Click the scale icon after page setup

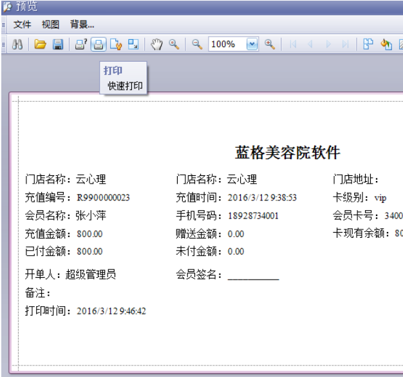133,44
